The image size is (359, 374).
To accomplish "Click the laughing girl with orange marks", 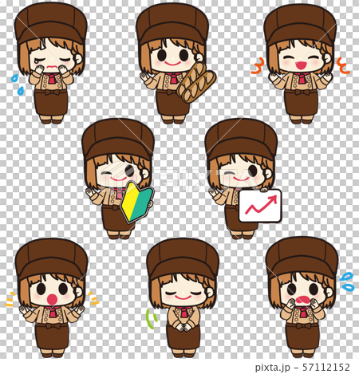I will 300,64.
